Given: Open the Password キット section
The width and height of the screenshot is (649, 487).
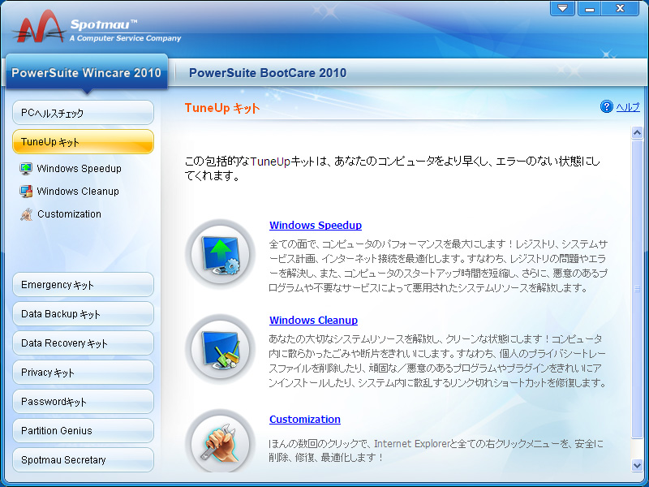Looking at the screenshot, I should 84,401.
